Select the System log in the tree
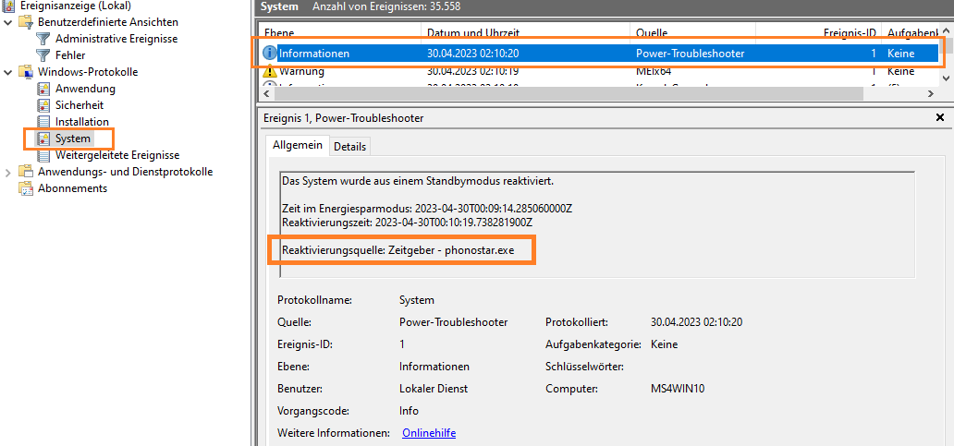954x446 pixels. 73,139
